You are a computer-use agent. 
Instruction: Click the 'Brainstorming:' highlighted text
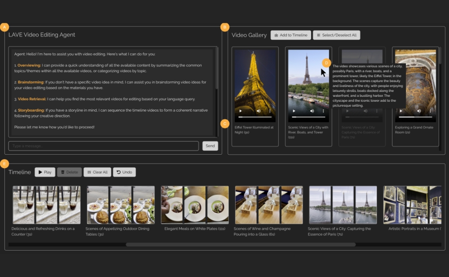coord(31,82)
